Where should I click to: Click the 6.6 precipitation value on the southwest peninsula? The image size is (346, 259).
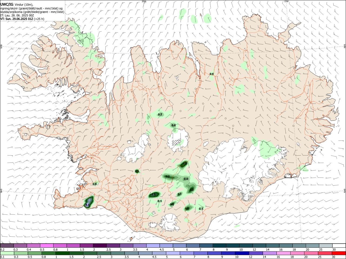pyautogui.click(x=87, y=205)
